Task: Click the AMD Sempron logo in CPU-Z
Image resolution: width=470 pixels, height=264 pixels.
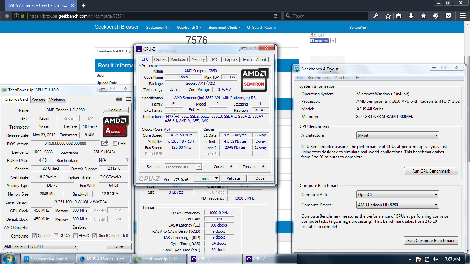Action: tap(254, 80)
